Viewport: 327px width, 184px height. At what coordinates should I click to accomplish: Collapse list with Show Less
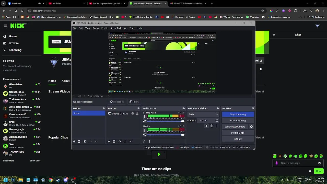(35, 161)
